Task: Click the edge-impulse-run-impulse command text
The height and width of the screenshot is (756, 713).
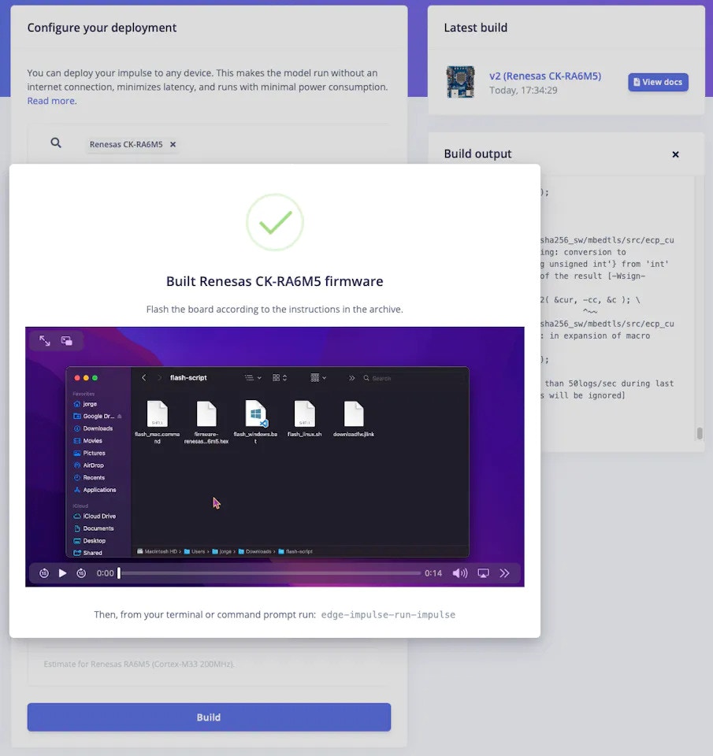Action: (388, 615)
